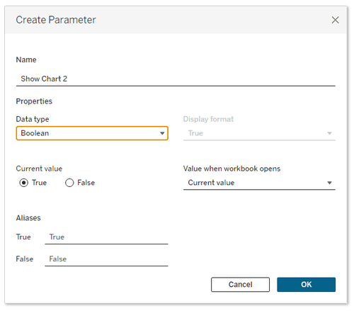The image size is (354, 311).
Task: Click the Properties section label
Action: click(x=34, y=101)
